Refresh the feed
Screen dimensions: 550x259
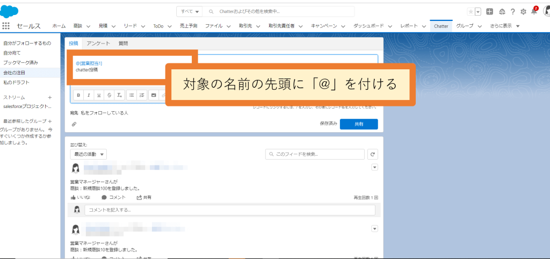pos(373,154)
